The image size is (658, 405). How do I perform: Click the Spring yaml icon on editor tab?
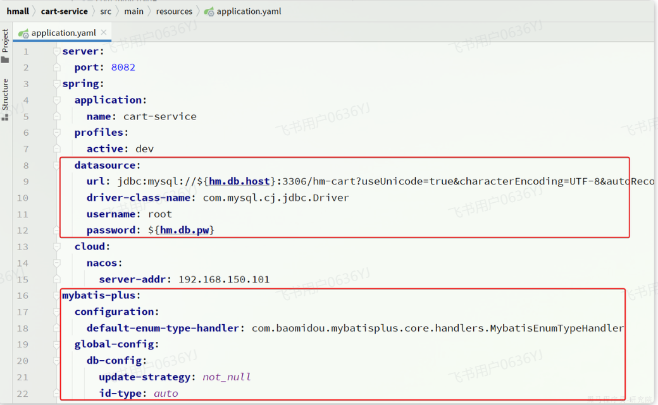[23, 33]
